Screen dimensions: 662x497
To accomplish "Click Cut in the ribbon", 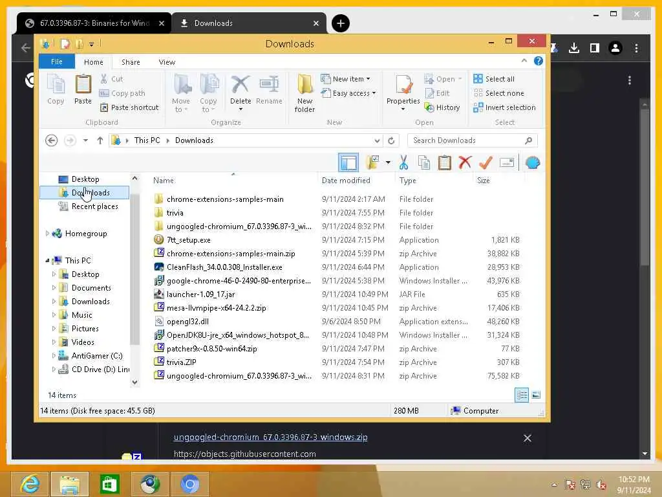I will tap(112, 79).
